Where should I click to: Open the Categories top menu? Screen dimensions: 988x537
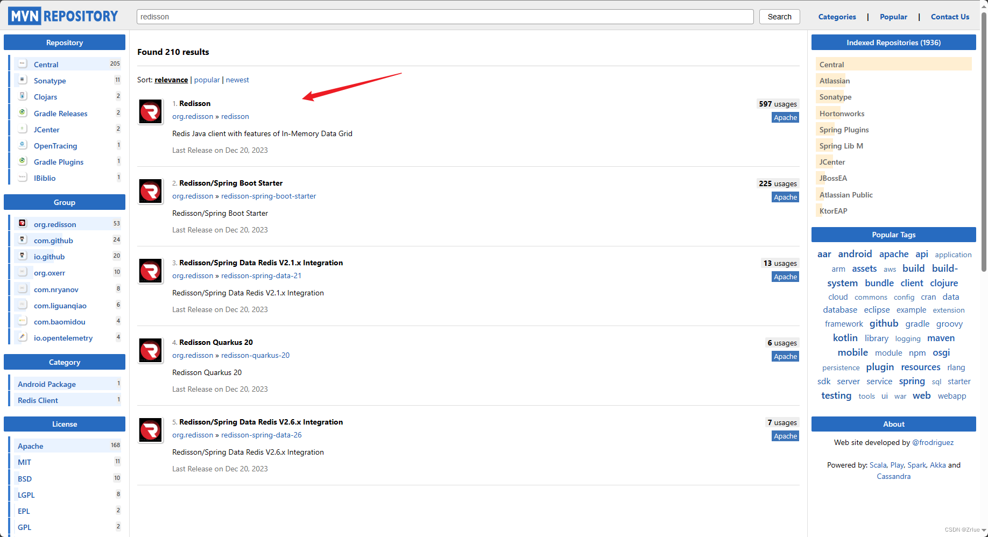click(837, 17)
